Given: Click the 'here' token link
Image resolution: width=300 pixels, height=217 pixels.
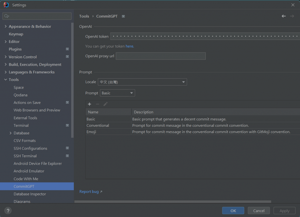Looking at the screenshot, I should coord(129,46).
